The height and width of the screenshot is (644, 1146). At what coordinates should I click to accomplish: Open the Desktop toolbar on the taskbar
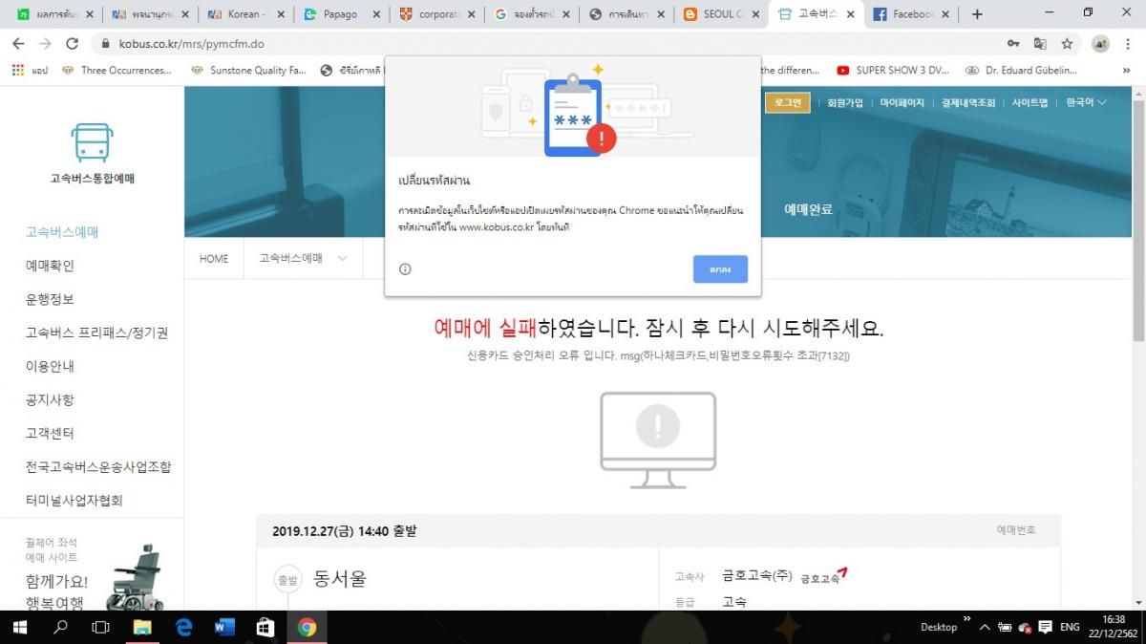pyautogui.click(x=939, y=627)
